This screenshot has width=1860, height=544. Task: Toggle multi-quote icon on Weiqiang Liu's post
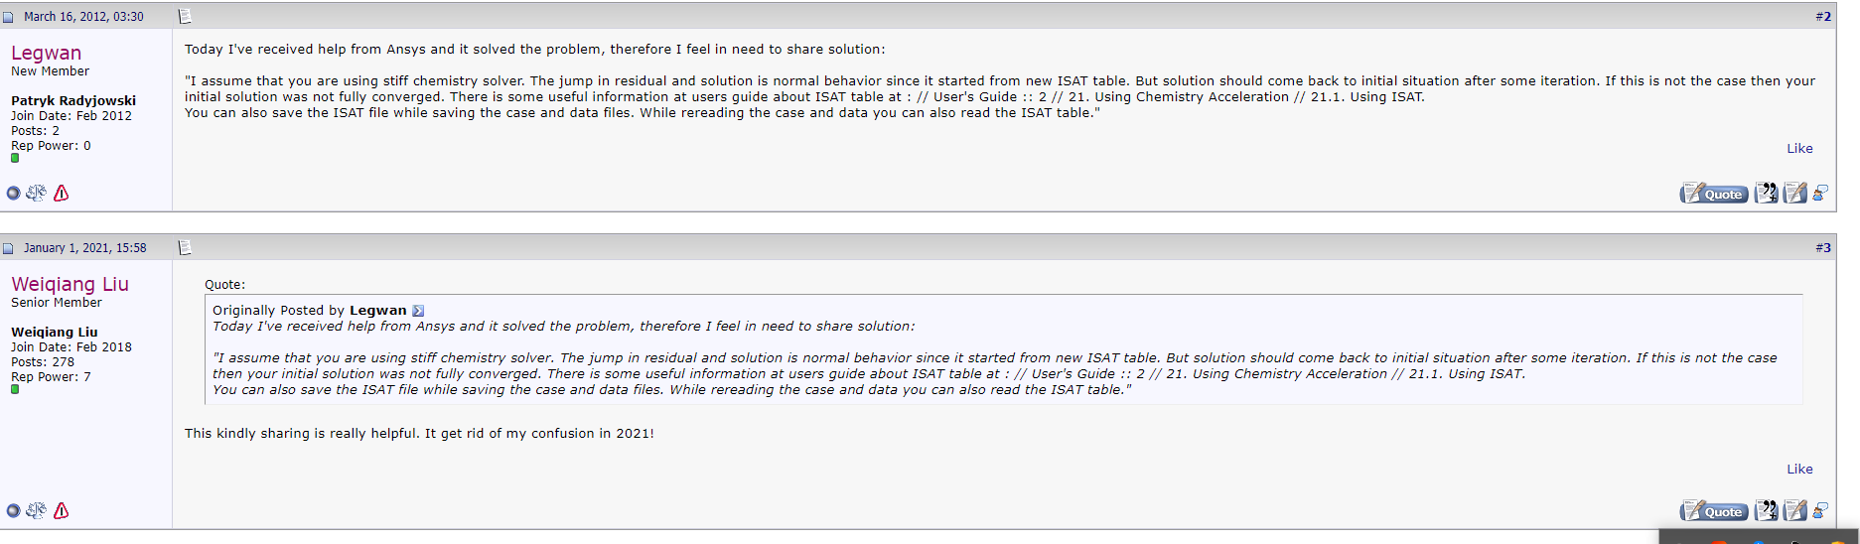click(1766, 510)
